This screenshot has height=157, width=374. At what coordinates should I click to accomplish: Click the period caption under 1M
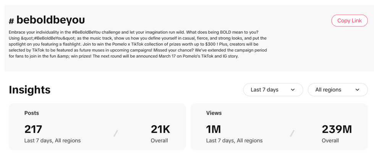234,141
